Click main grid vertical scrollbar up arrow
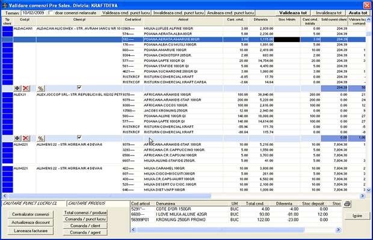Viewport: 373px width, 240px height. click(x=368, y=20)
